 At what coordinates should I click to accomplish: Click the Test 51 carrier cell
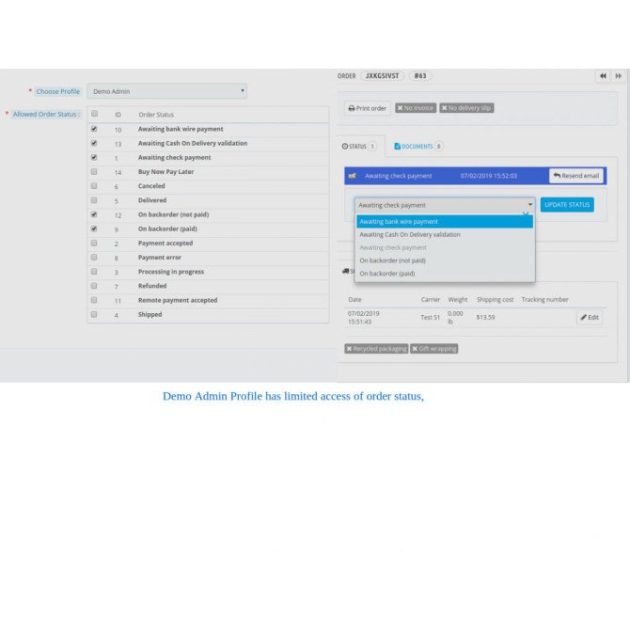431,318
